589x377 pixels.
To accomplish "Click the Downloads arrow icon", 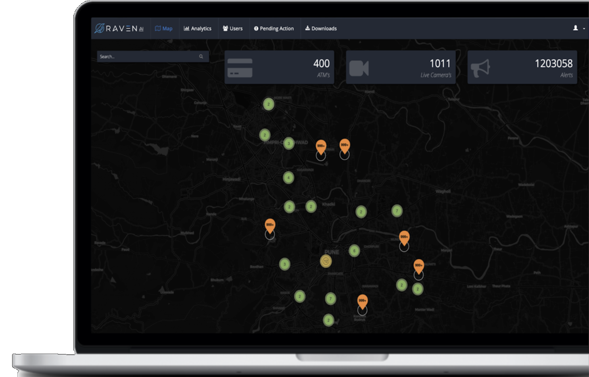I will (307, 28).
